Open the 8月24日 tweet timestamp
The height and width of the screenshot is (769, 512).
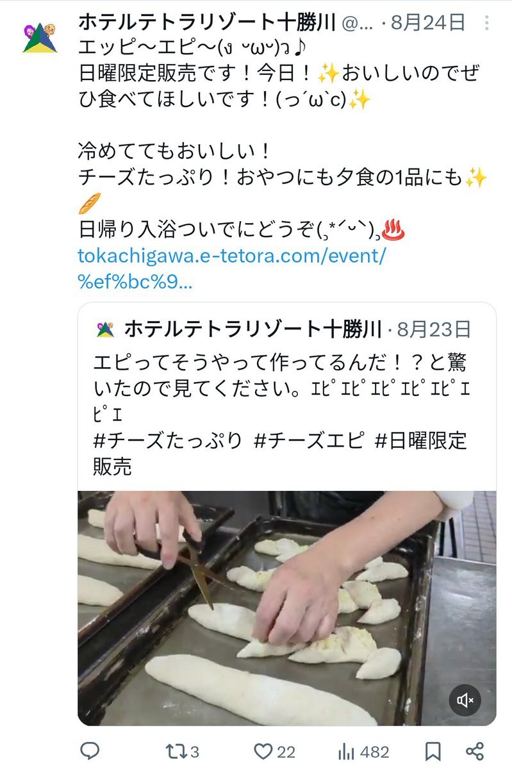click(427, 24)
